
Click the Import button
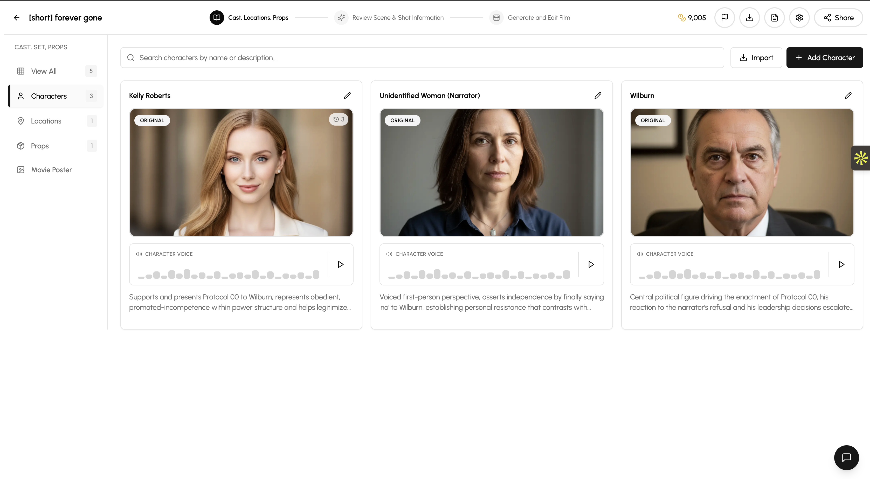click(756, 57)
